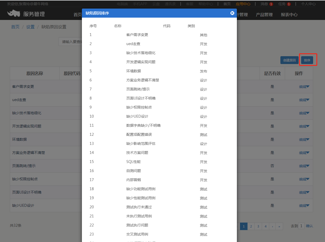Go to page 3 in pagination
The width and height of the screenshot is (325, 242).
[258, 226]
